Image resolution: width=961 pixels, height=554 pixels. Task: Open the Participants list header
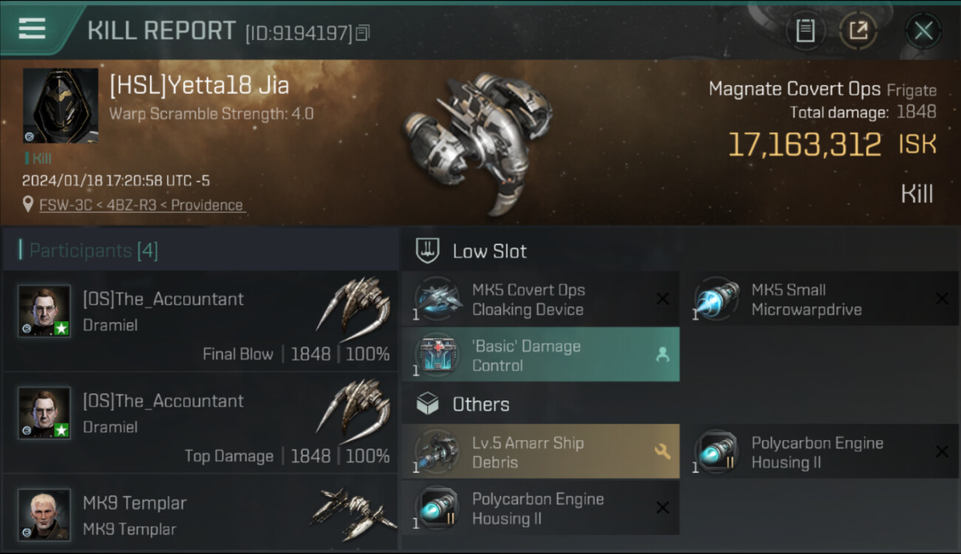93,250
